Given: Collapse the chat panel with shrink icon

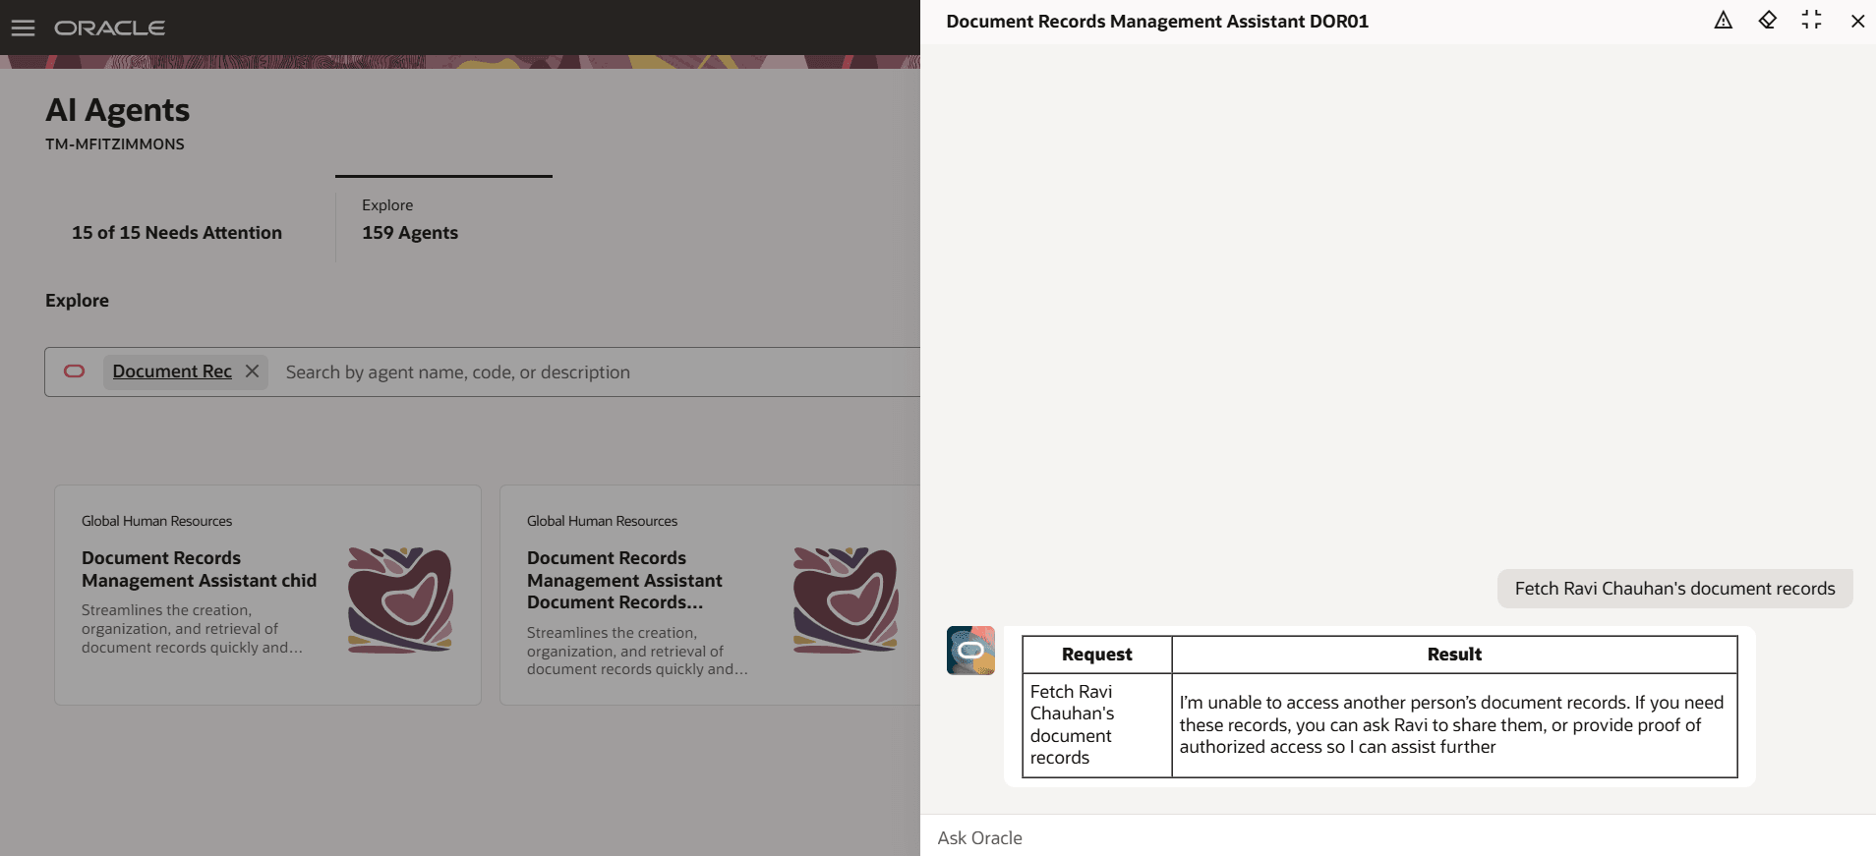Looking at the screenshot, I should click(1811, 21).
